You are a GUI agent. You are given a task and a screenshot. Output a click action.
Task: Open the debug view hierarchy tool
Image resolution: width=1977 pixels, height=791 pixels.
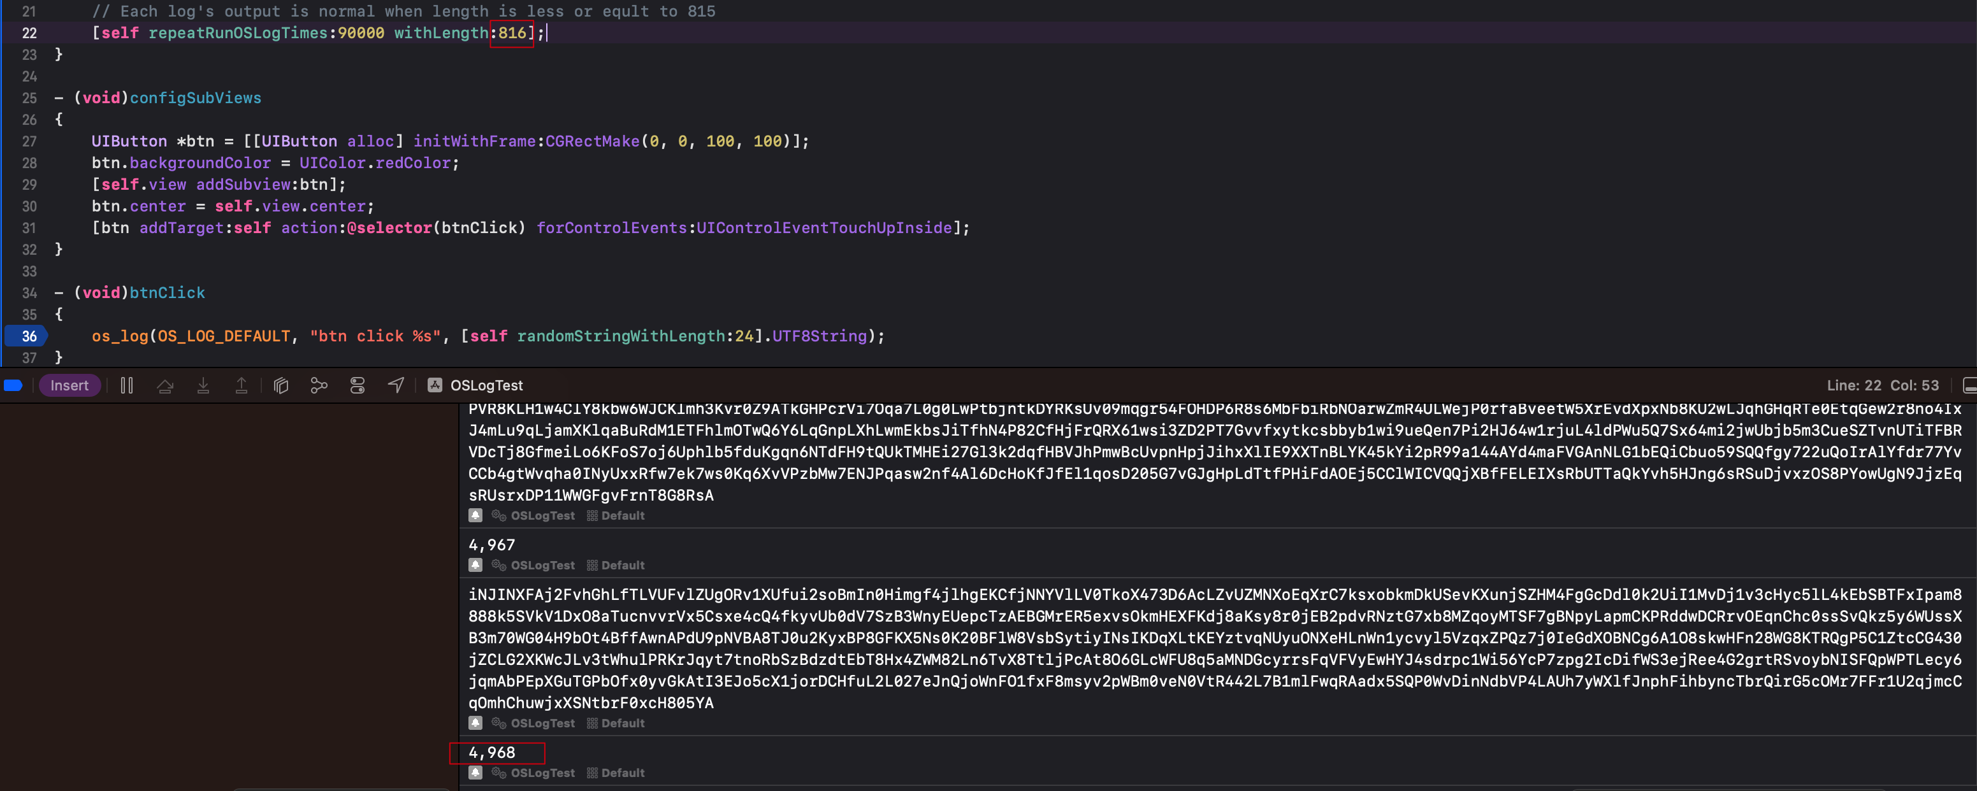[281, 385]
